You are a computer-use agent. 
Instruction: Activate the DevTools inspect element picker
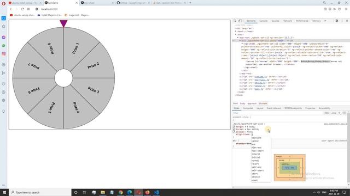[x=235, y=21]
